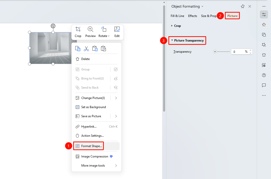Click the Edit picture tool
This screenshot has height=179, width=271.
click(x=117, y=32)
